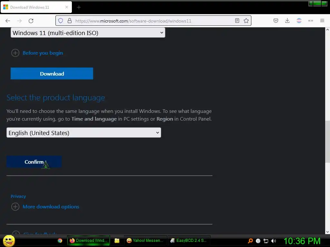The image size is (330, 247).
Task: Click the 10:36 PM taskbar clock
Action: [x=302, y=241]
